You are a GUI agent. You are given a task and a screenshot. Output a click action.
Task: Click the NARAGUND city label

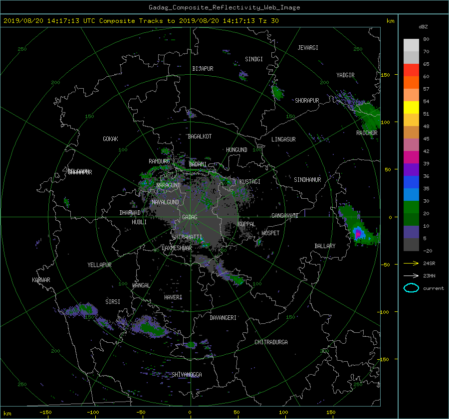click(169, 185)
